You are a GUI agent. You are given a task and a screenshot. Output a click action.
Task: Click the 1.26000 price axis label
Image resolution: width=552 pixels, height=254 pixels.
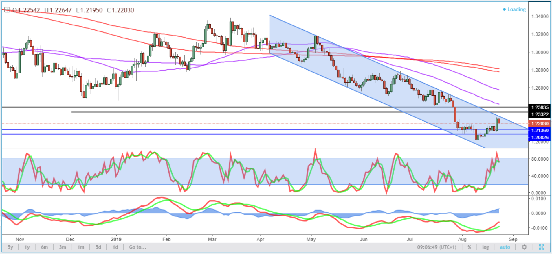pos(540,88)
